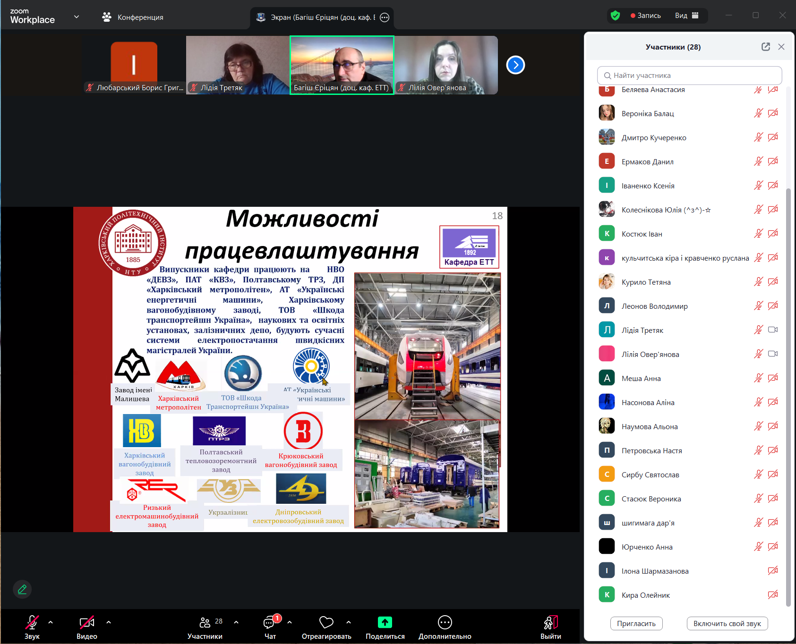This screenshot has height=644, width=796.
Task: Open the Чат with unread message
Action: [x=270, y=627]
